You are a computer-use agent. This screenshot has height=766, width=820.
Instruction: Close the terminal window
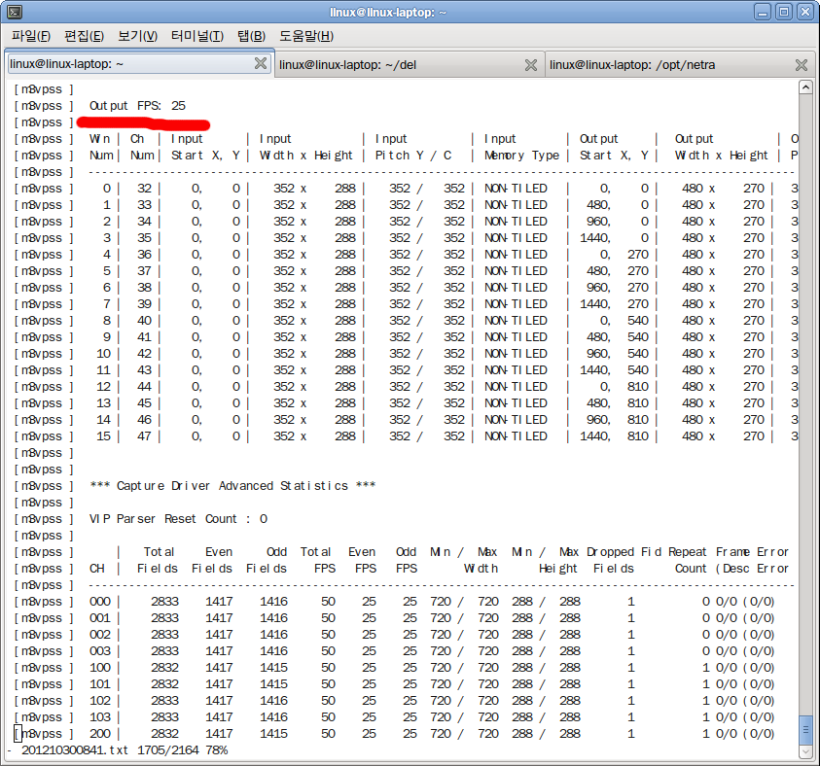click(805, 12)
